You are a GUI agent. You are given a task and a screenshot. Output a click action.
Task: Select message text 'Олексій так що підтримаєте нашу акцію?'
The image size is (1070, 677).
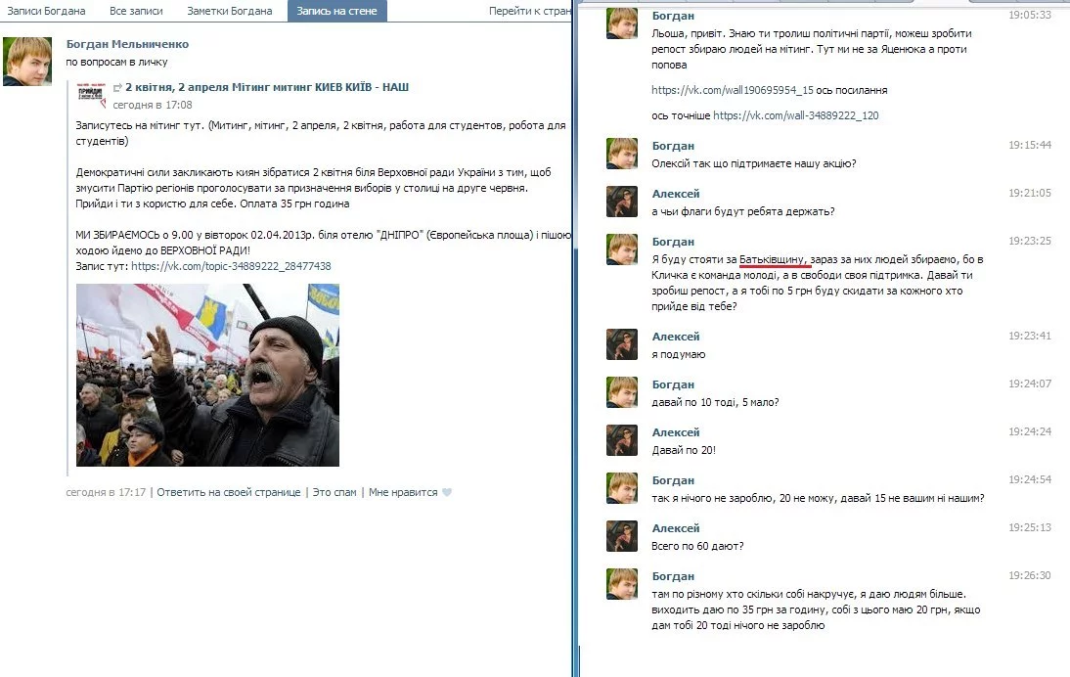tap(753, 163)
